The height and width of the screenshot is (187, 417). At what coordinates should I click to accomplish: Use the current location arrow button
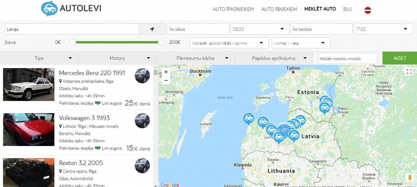152,29
